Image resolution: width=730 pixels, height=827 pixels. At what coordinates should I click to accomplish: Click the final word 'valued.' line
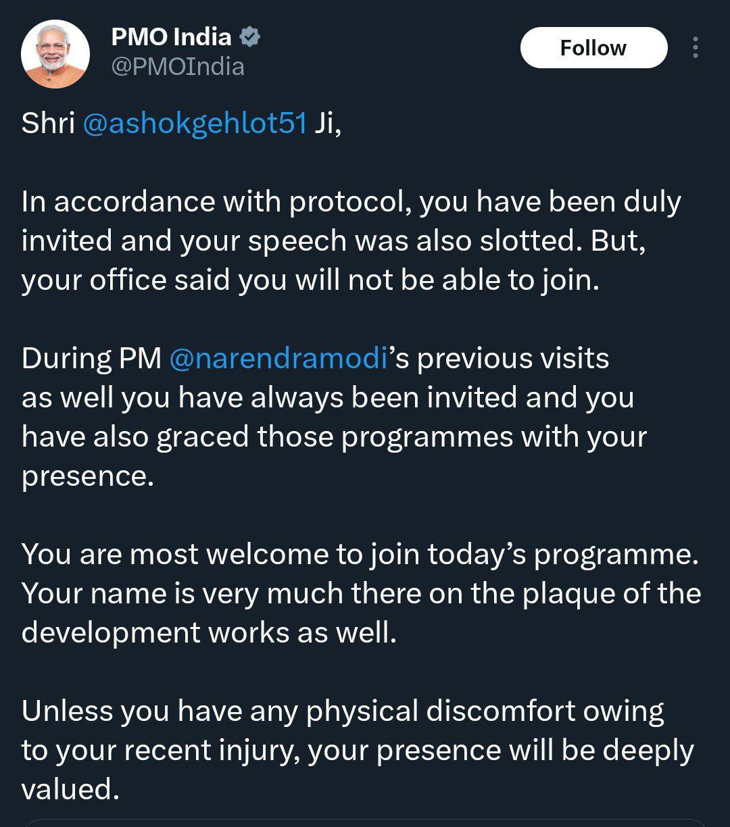pyautogui.click(x=71, y=790)
